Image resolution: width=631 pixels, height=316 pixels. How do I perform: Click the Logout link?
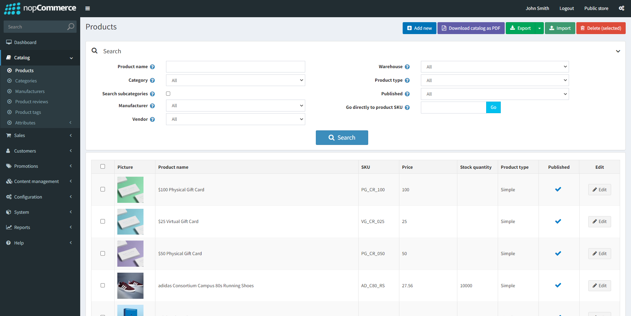tap(567, 8)
